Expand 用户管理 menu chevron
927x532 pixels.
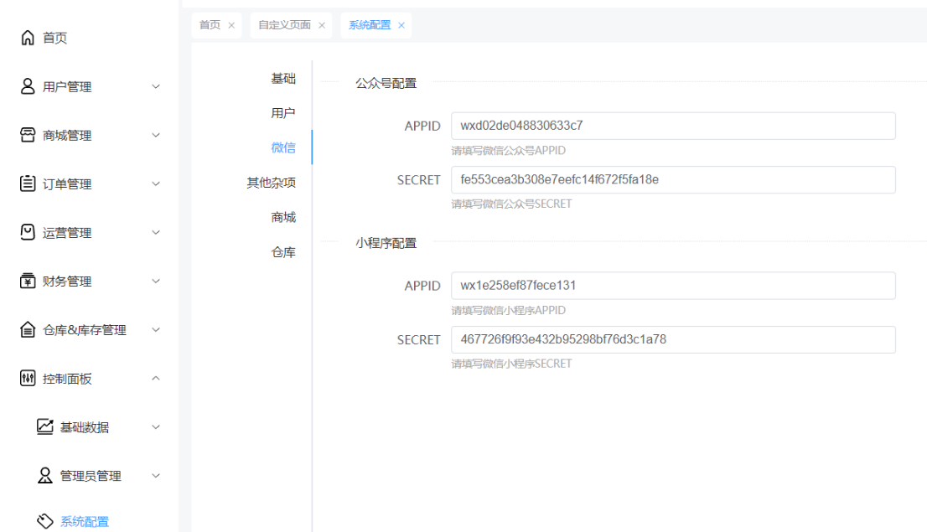pos(156,86)
